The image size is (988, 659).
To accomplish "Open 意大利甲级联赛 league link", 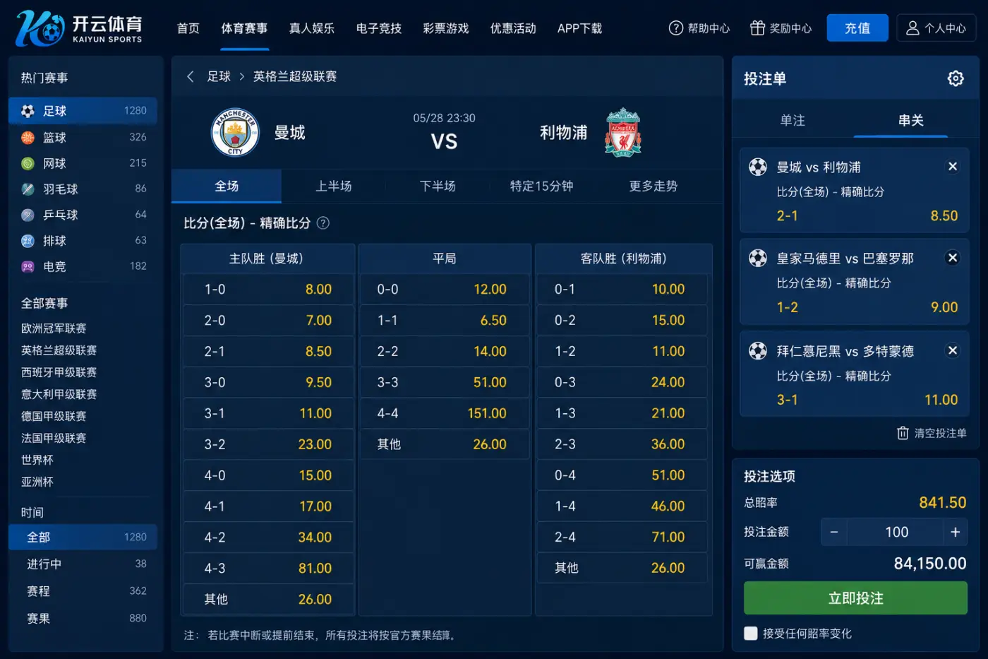I will pos(59,394).
